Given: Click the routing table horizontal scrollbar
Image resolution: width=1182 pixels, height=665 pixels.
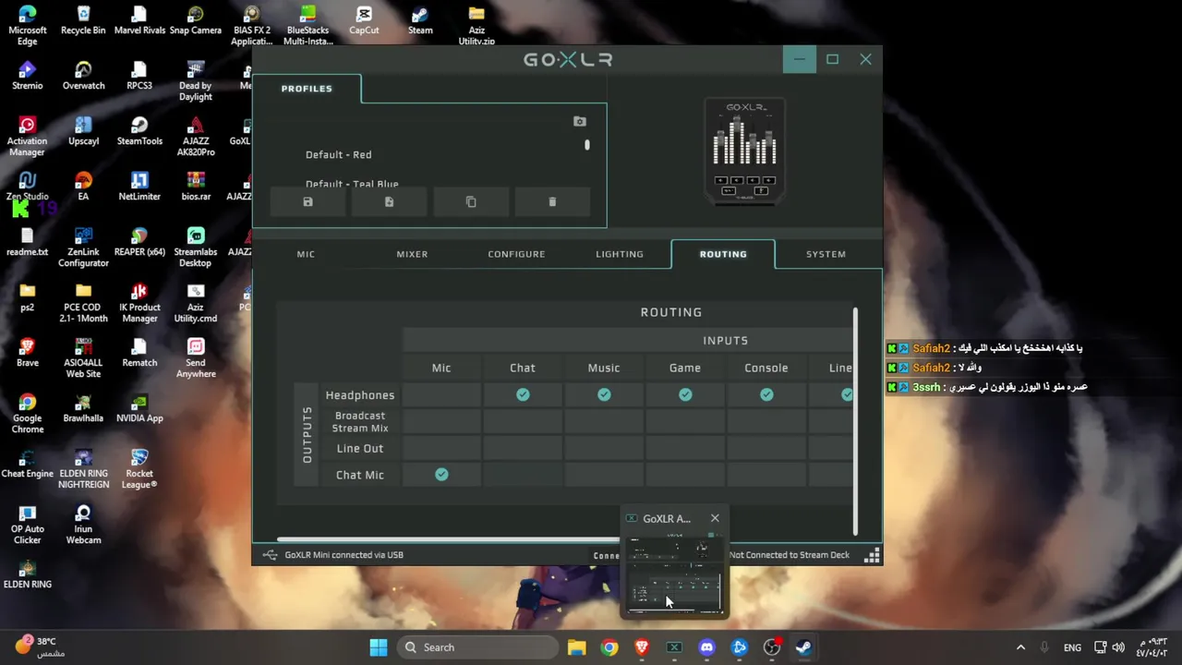Looking at the screenshot, I should (x=448, y=539).
